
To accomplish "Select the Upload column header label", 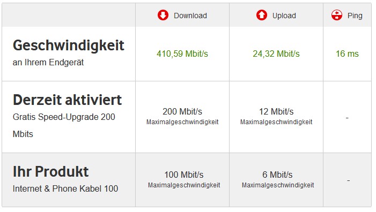I will click(x=284, y=16).
